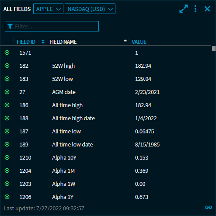Toggle the green indicator for All time low
This screenshot has height=216, width=216.
click(7, 131)
